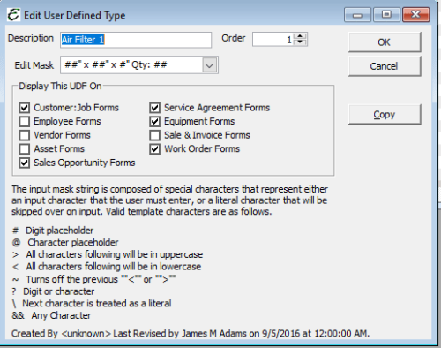Enable Employee Forms checkbox
The width and height of the screenshot is (441, 348).
point(25,122)
